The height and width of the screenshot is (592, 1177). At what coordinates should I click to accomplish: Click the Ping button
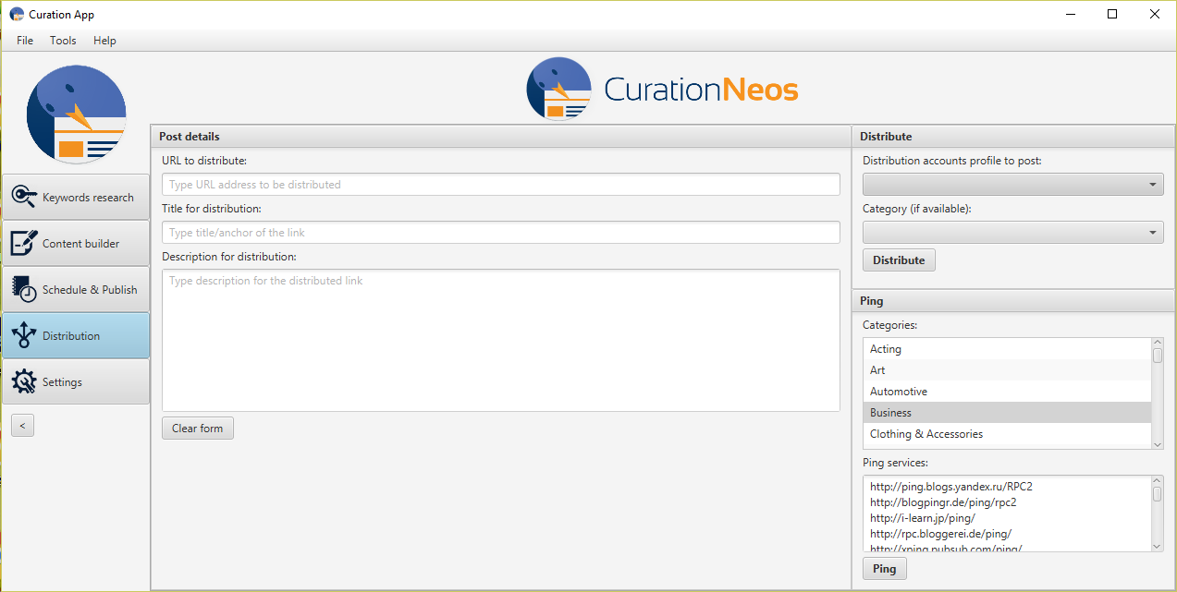click(885, 568)
